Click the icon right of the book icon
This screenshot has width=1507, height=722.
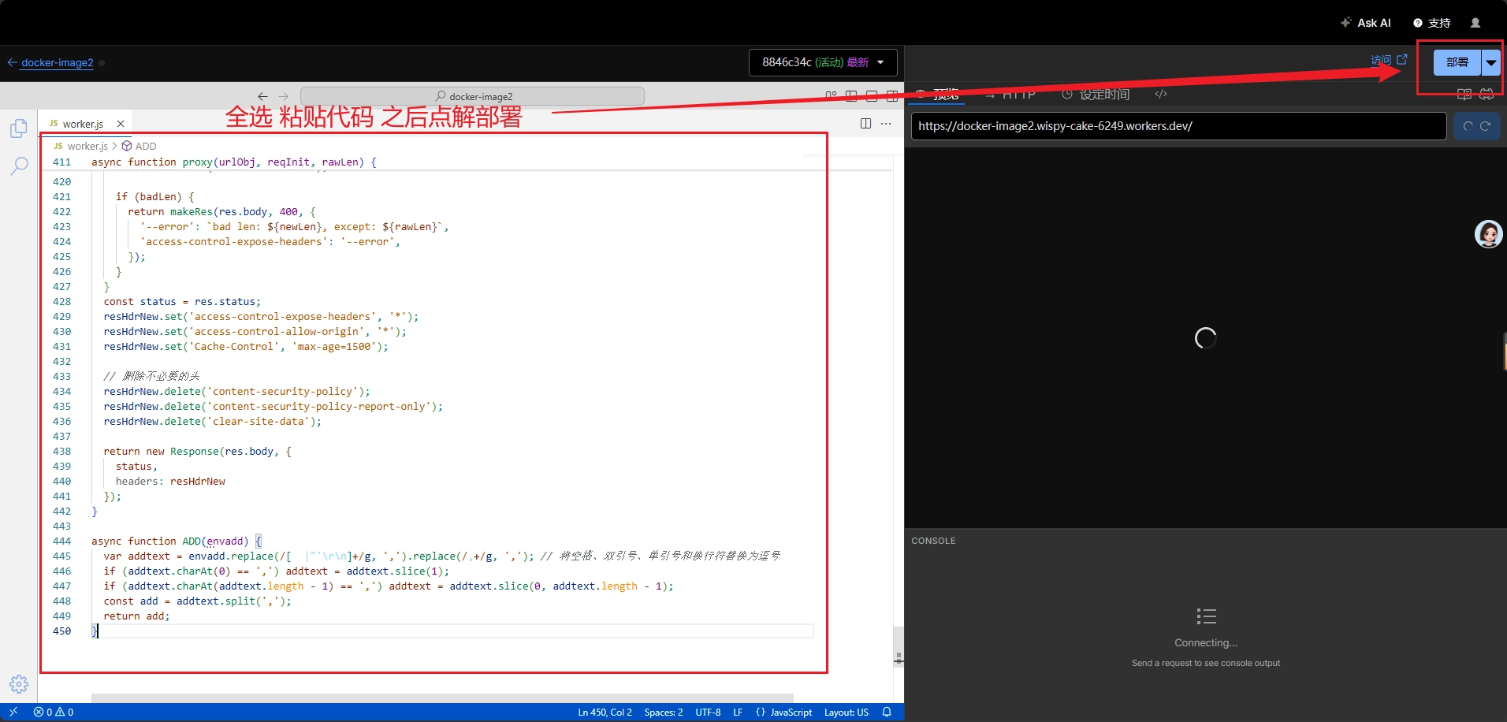point(1487,95)
